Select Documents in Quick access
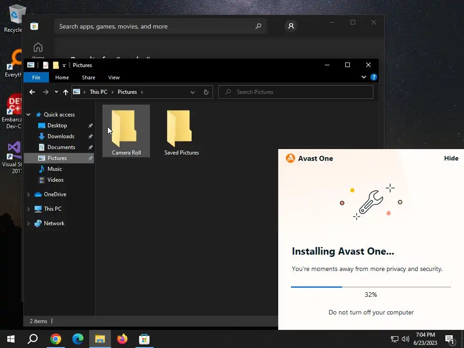 click(x=61, y=147)
